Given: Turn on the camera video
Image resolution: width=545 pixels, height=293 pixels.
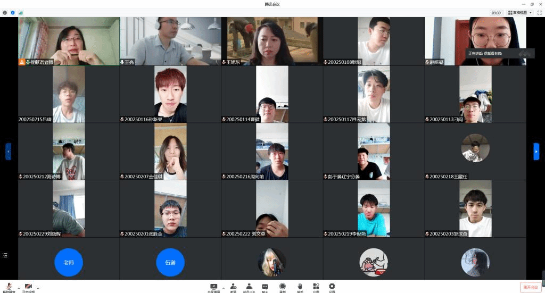Looking at the screenshot, I should pos(29,287).
